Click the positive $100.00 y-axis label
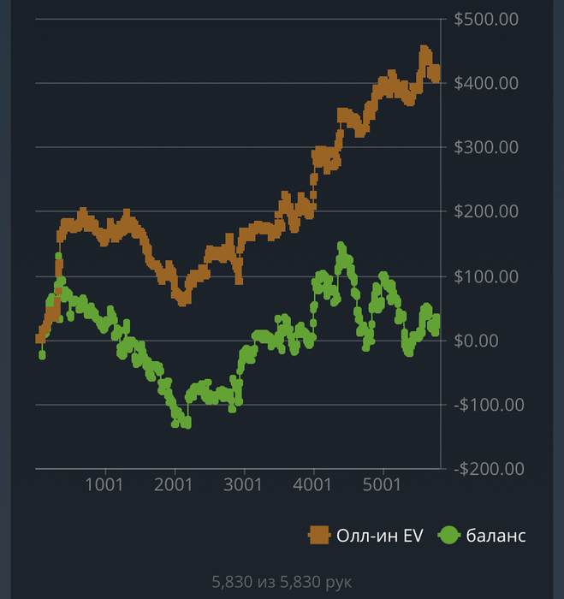Screen dimensions: 564x599 [487, 276]
